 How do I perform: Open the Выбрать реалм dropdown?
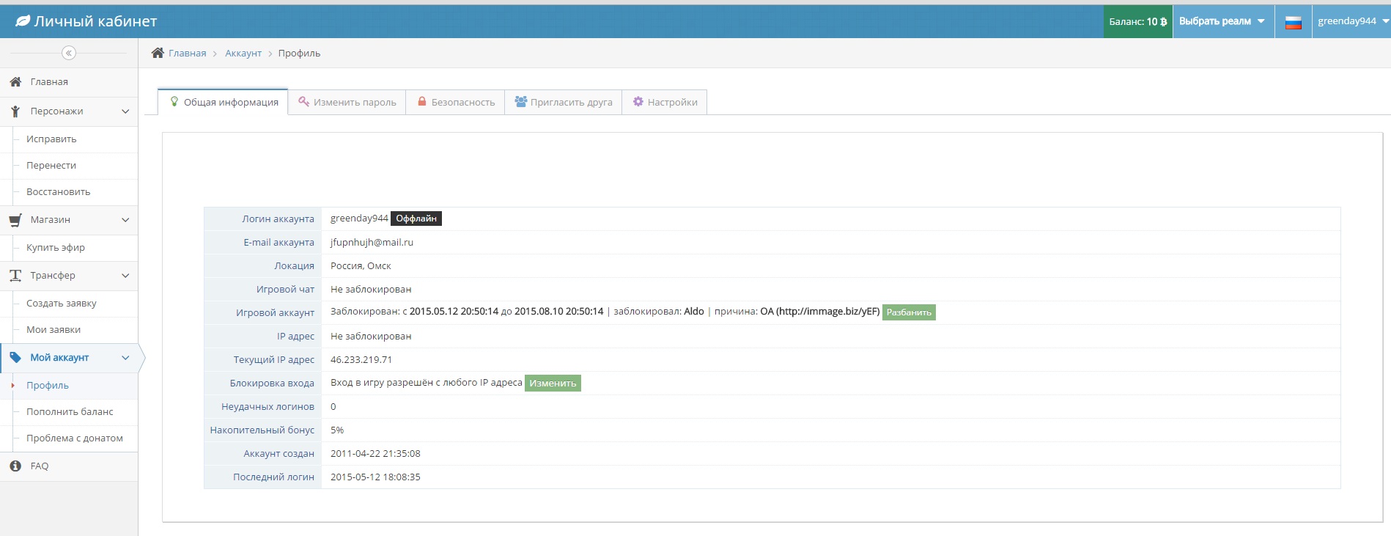point(1222,21)
